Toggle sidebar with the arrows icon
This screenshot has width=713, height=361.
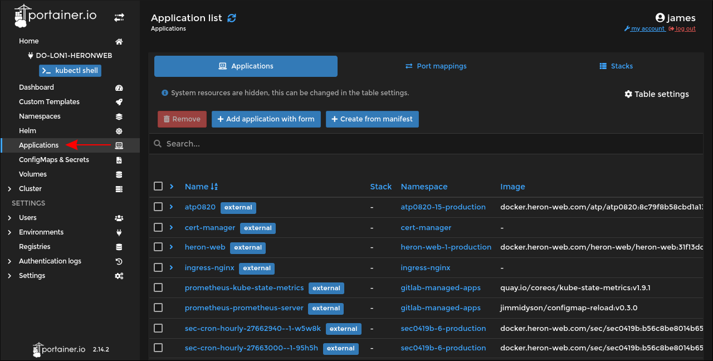coord(119,18)
